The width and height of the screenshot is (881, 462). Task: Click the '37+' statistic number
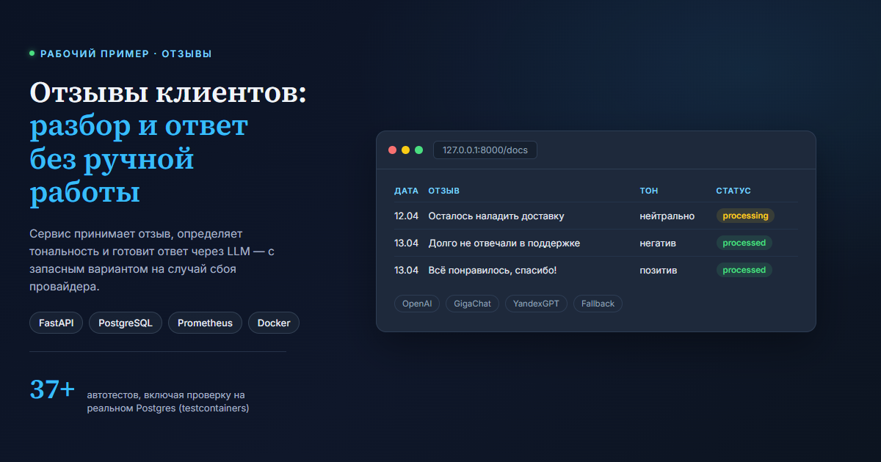[52, 389]
